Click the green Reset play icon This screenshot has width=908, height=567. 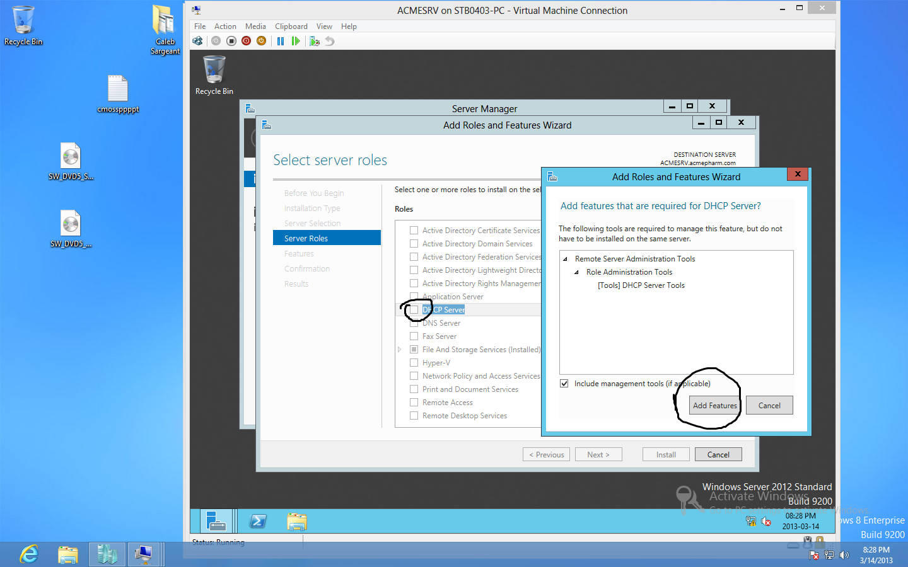coord(296,41)
